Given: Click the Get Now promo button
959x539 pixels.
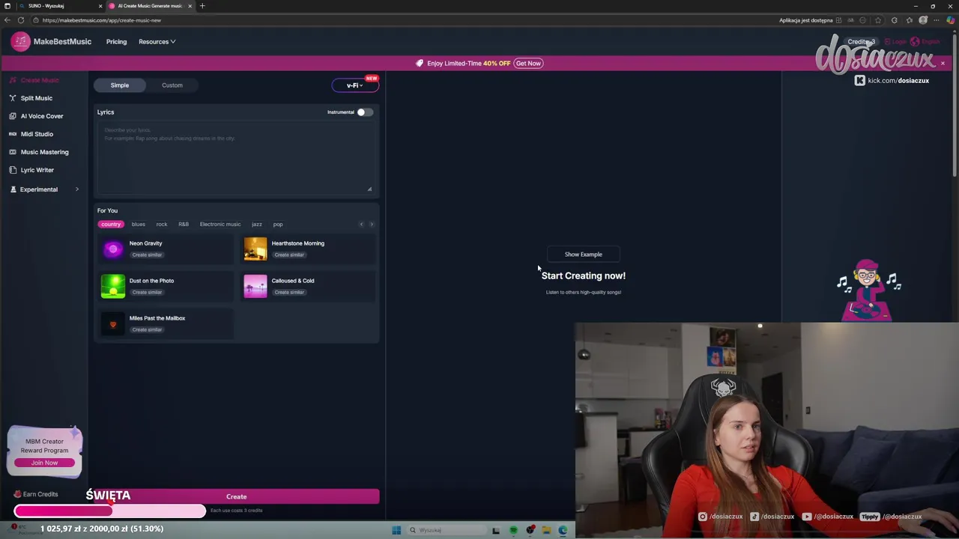Looking at the screenshot, I should (x=528, y=64).
